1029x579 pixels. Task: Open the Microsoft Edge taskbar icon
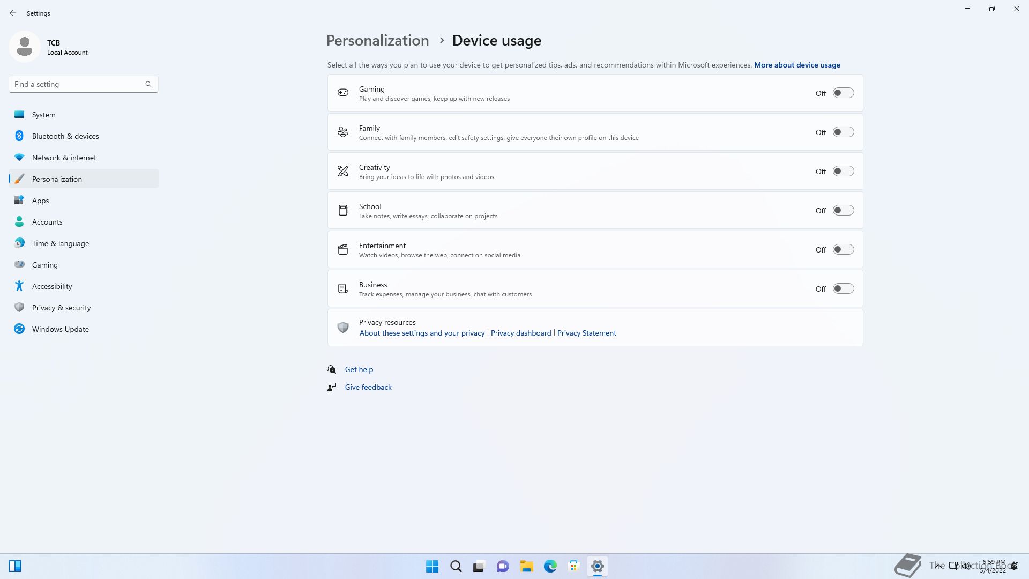[550, 566]
